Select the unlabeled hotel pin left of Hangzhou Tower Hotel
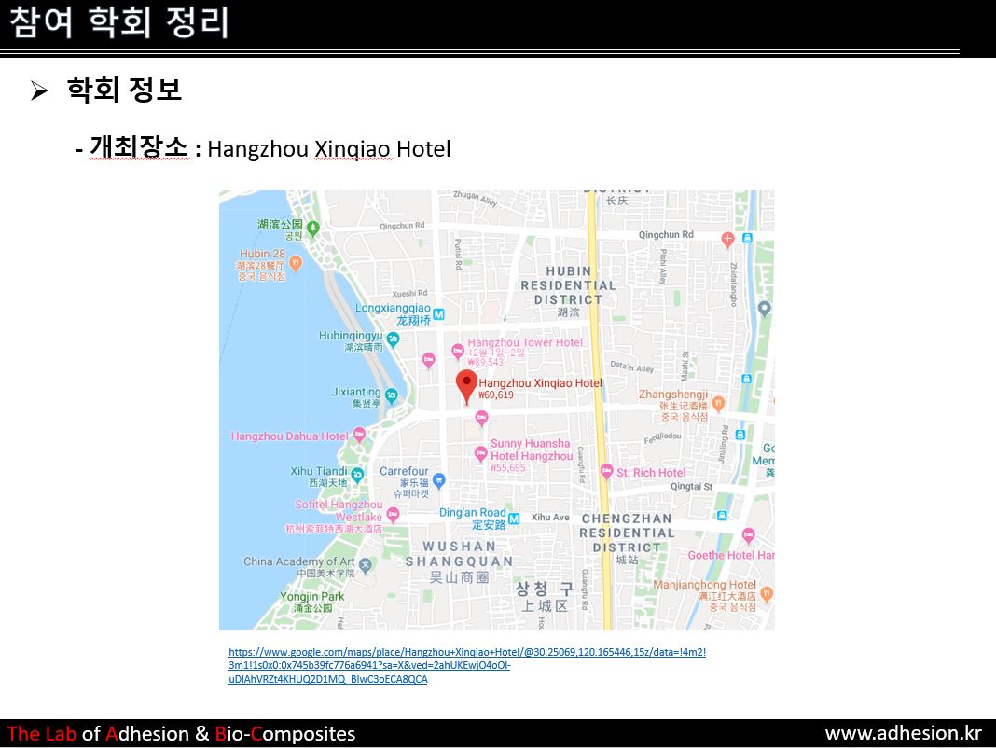The height and width of the screenshot is (748, 996). point(429,360)
